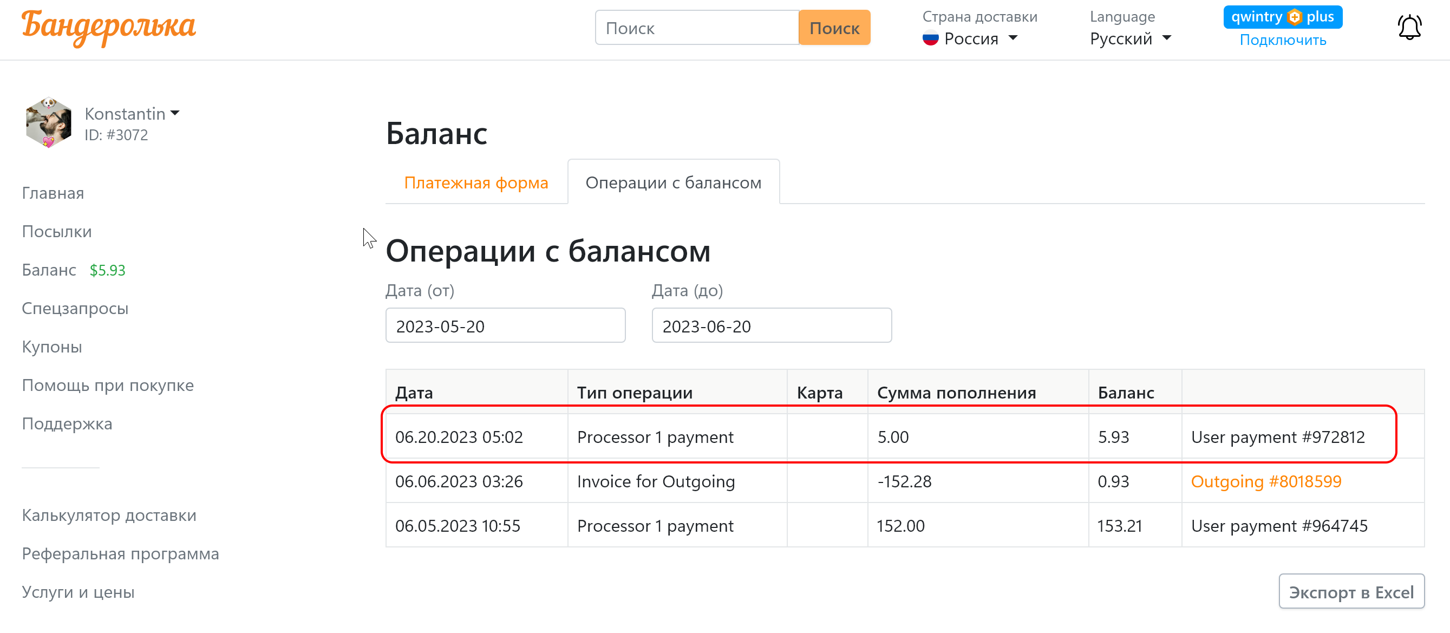
Task: Click the notification bell icon
Action: tap(1409, 28)
